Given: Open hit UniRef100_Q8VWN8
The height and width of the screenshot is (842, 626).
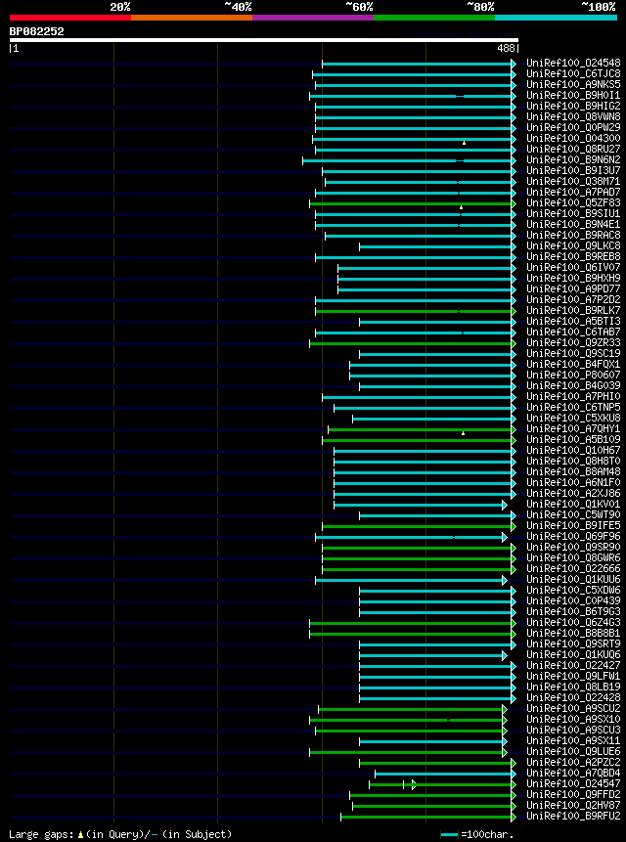Looking at the screenshot, I should click(x=573, y=117).
